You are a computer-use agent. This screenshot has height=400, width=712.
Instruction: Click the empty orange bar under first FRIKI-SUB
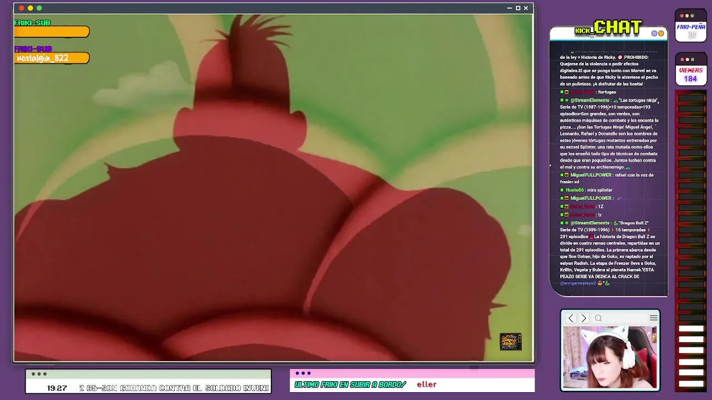(52, 32)
